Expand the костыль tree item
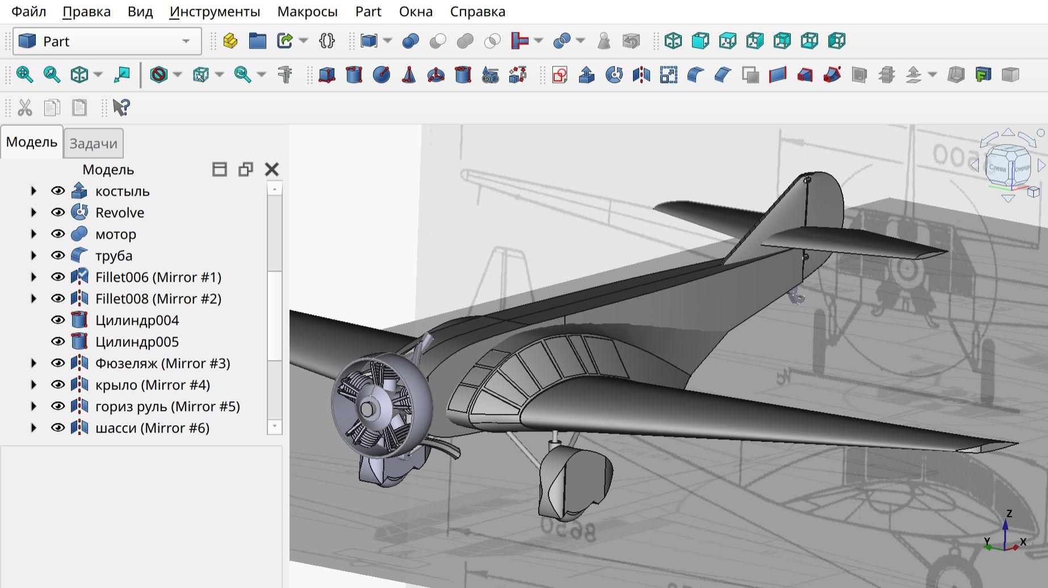The image size is (1048, 588). tap(33, 191)
